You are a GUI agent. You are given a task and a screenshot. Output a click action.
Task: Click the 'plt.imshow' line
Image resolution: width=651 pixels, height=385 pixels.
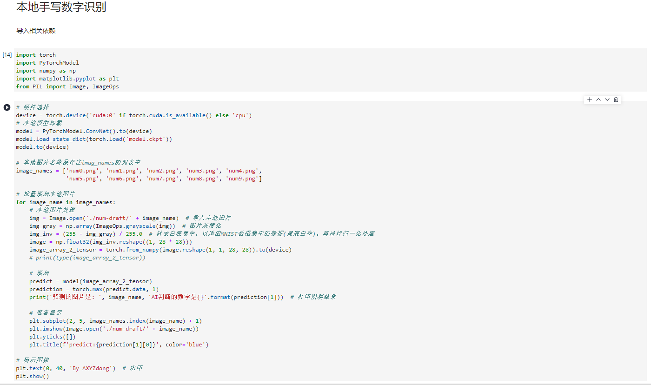coord(114,329)
